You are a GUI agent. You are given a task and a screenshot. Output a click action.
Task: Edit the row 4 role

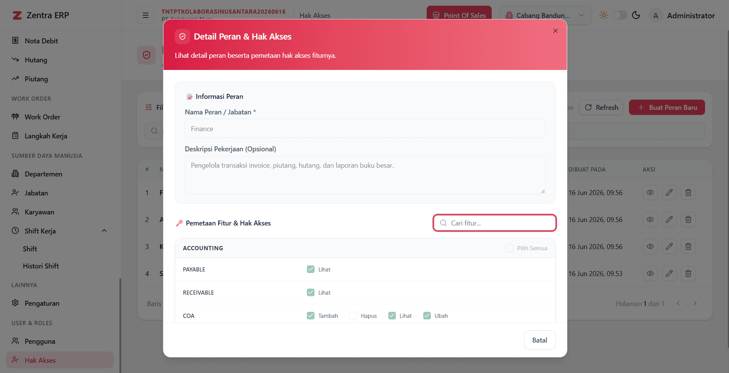coord(669,273)
